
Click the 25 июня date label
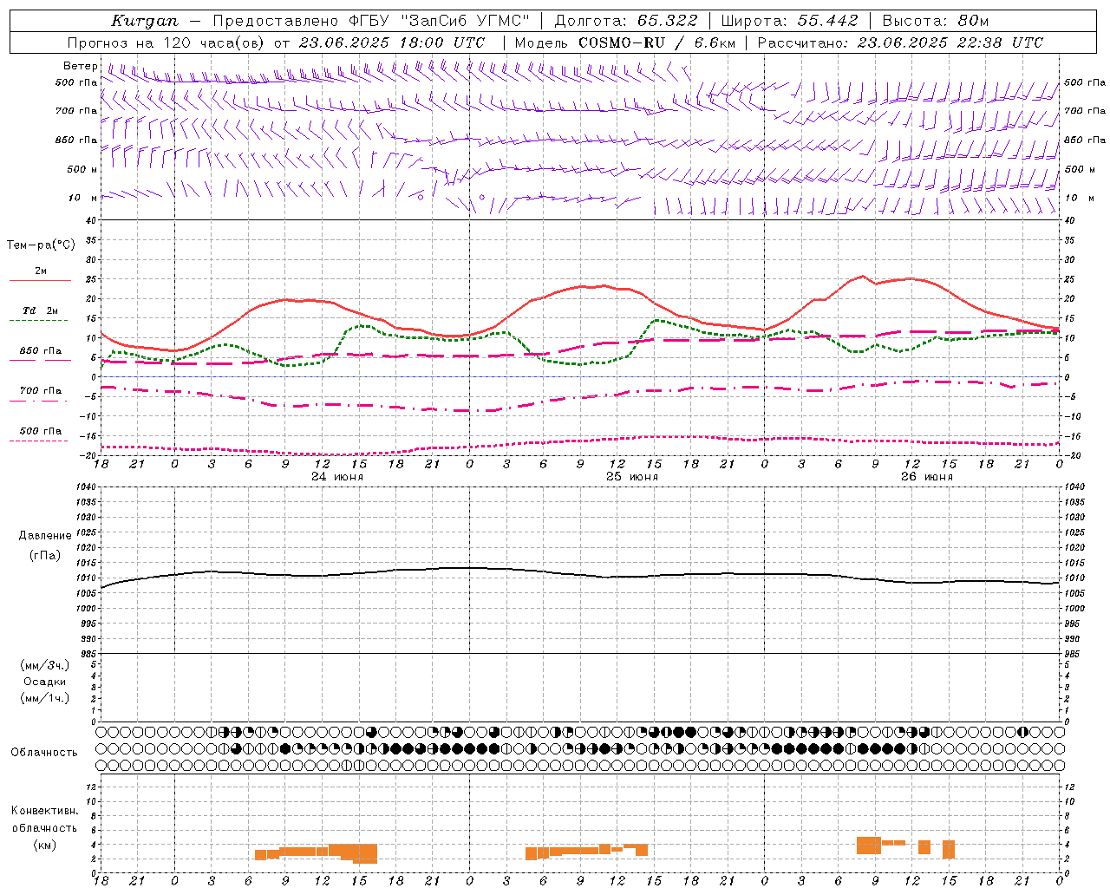pos(632,477)
